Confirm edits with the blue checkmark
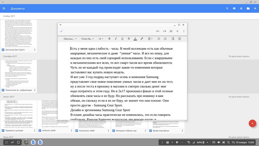The width and height of the screenshot is (259, 146). [x=61, y=31]
